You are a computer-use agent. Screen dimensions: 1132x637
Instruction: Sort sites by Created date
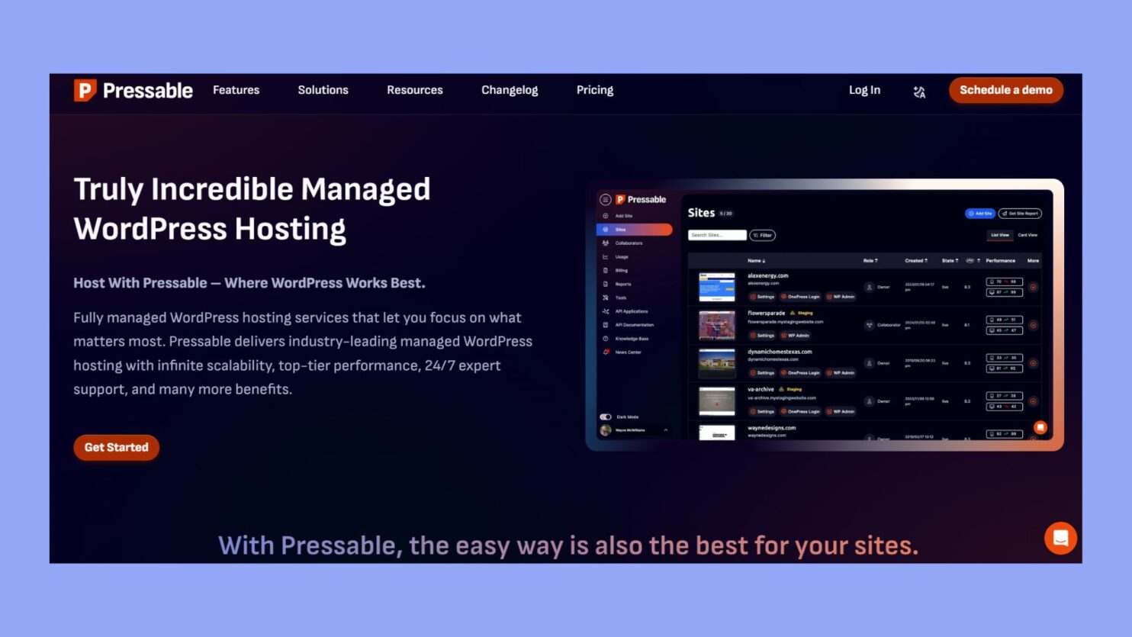(x=916, y=261)
